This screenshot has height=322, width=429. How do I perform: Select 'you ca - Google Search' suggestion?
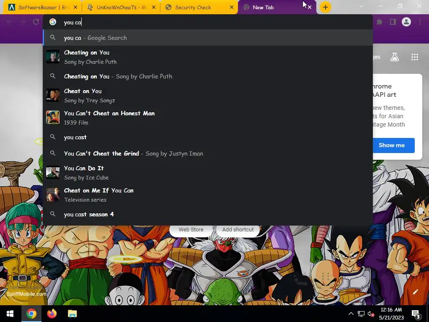208,38
